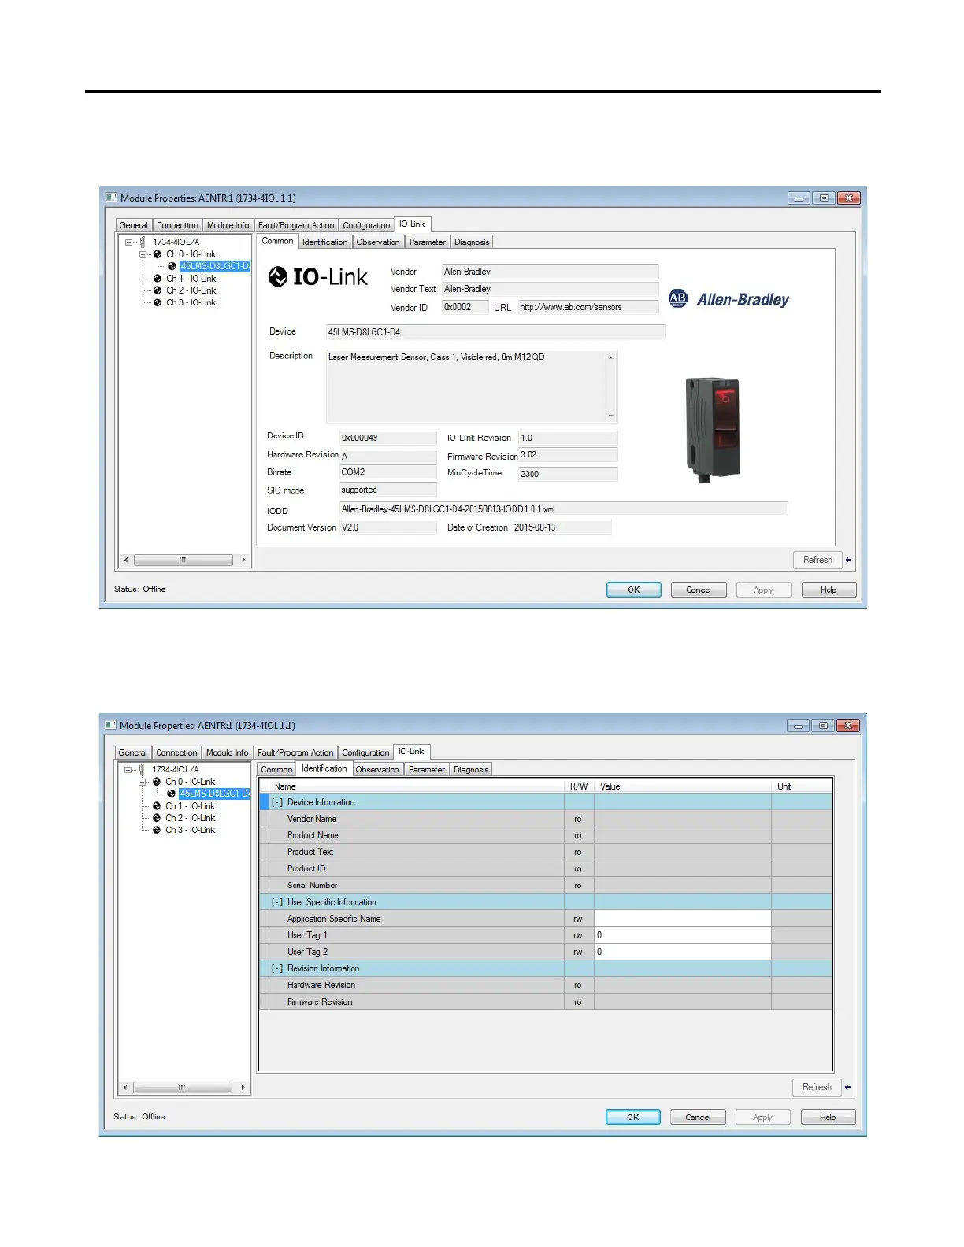Click the blue arrow beside Refresh in Common-page dialog
This screenshot has height=1247, width=964.
click(848, 560)
